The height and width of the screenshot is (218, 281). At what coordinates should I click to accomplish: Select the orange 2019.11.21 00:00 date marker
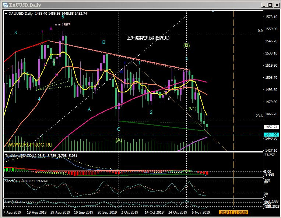tap(233, 212)
